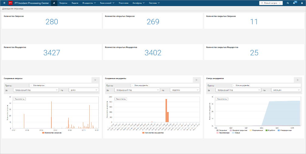
Task: Click the open requests value 269
Action: 153,22
